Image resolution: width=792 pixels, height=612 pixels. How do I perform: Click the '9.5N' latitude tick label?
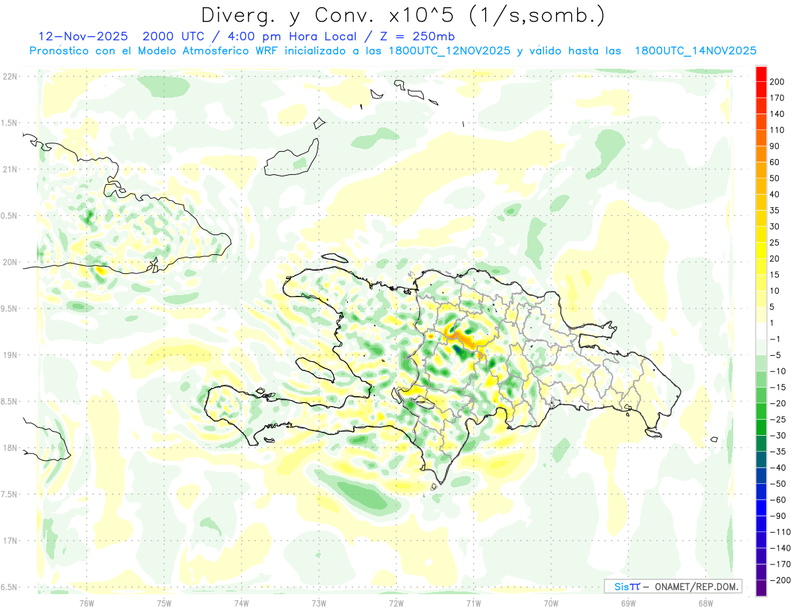pos(9,308)
